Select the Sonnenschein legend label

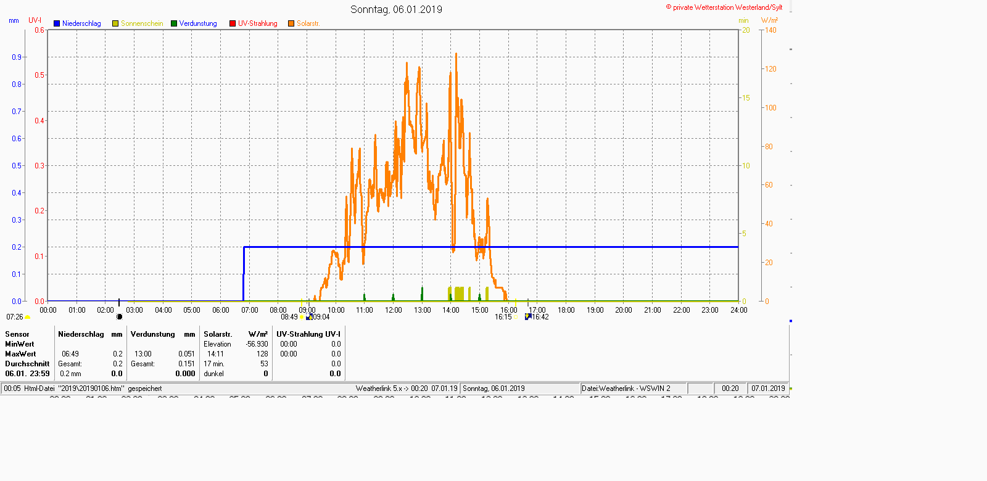(x=142, y=23)
